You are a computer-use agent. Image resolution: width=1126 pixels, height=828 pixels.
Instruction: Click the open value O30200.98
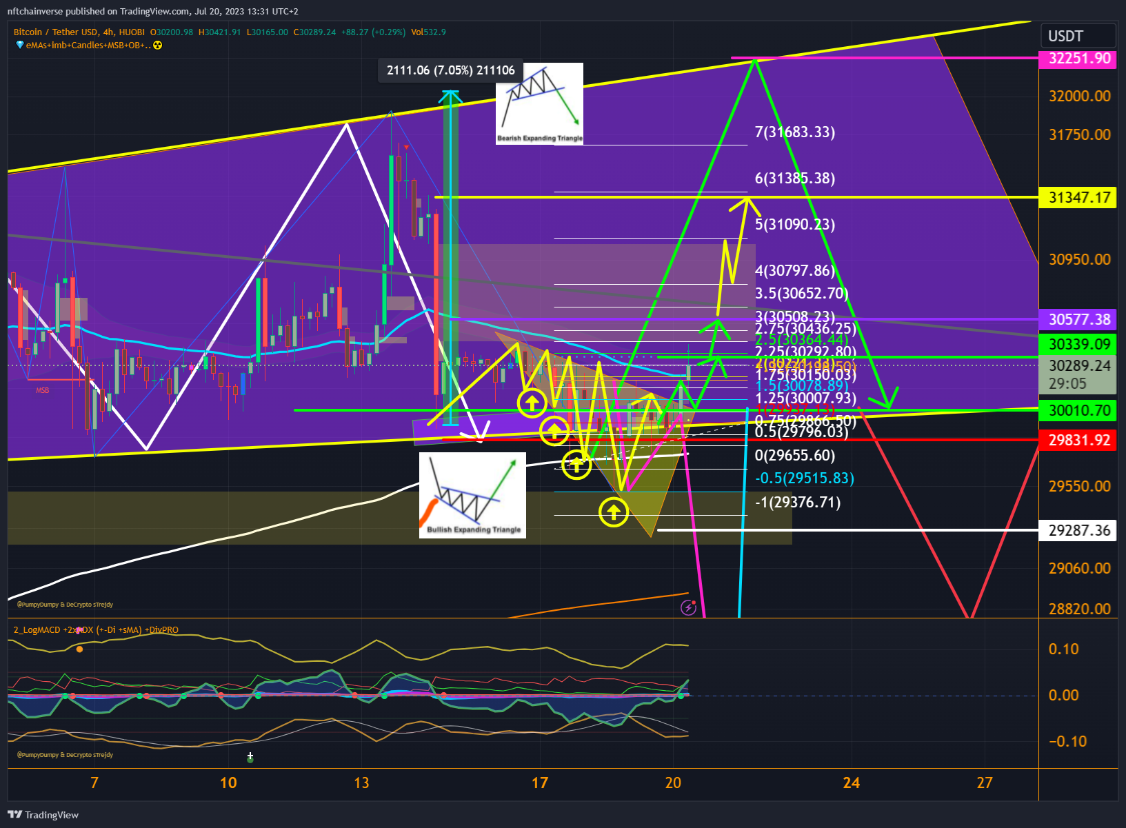click(172, 32)
